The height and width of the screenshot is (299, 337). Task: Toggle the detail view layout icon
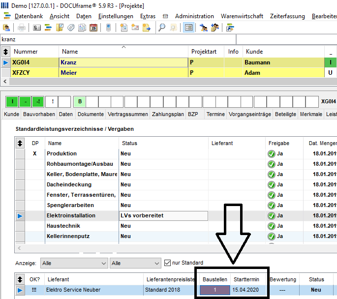click(188, 28)
